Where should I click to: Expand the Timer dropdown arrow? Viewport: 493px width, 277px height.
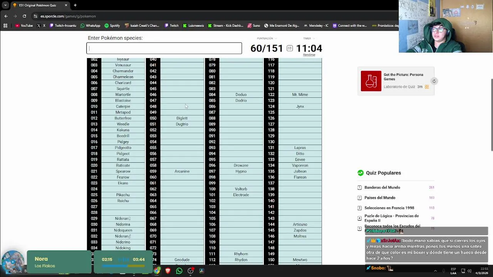click(x=314, y=38)
